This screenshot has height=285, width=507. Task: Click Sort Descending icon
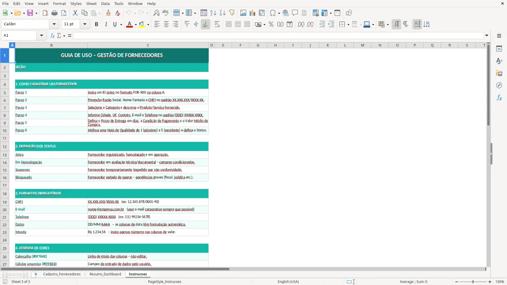point(222,13)
